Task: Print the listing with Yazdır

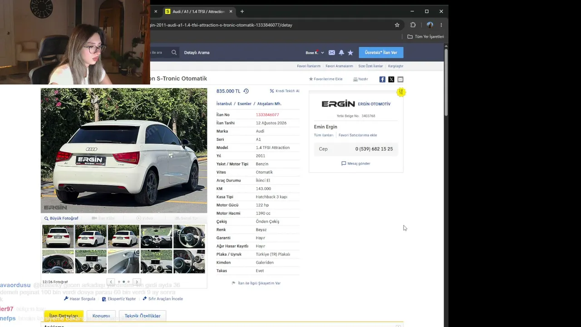Action: point(360,79)
